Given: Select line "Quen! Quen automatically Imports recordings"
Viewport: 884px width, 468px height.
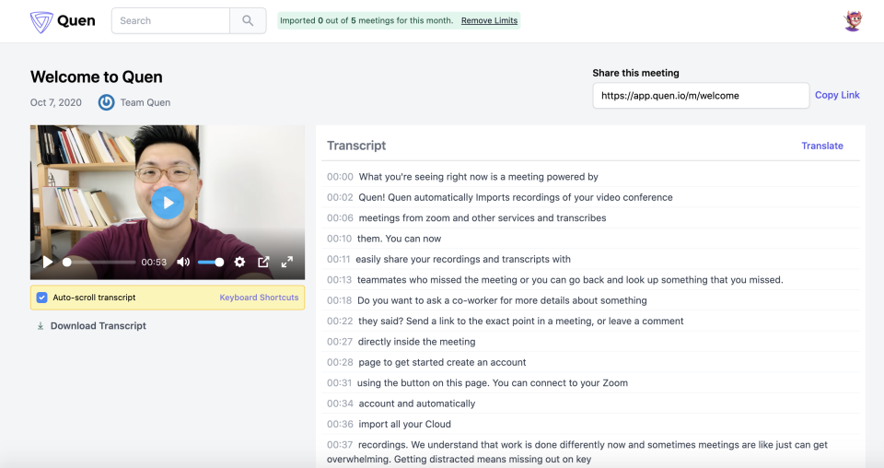Looking at the screenshot, I should coord(516,197).
